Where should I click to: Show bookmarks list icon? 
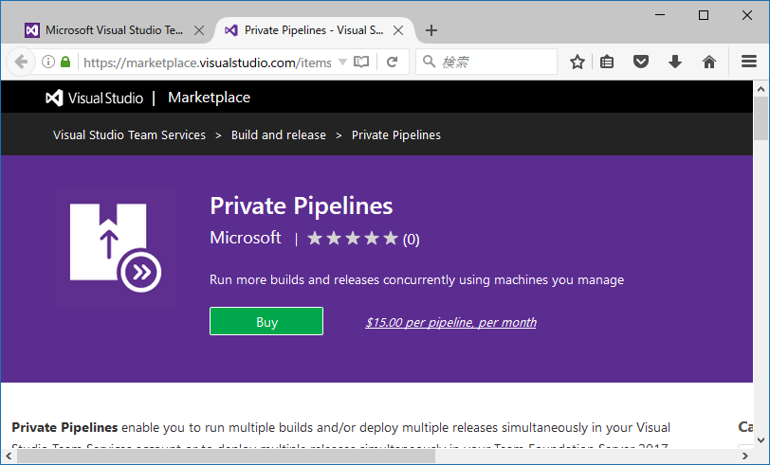pos(607,62)
